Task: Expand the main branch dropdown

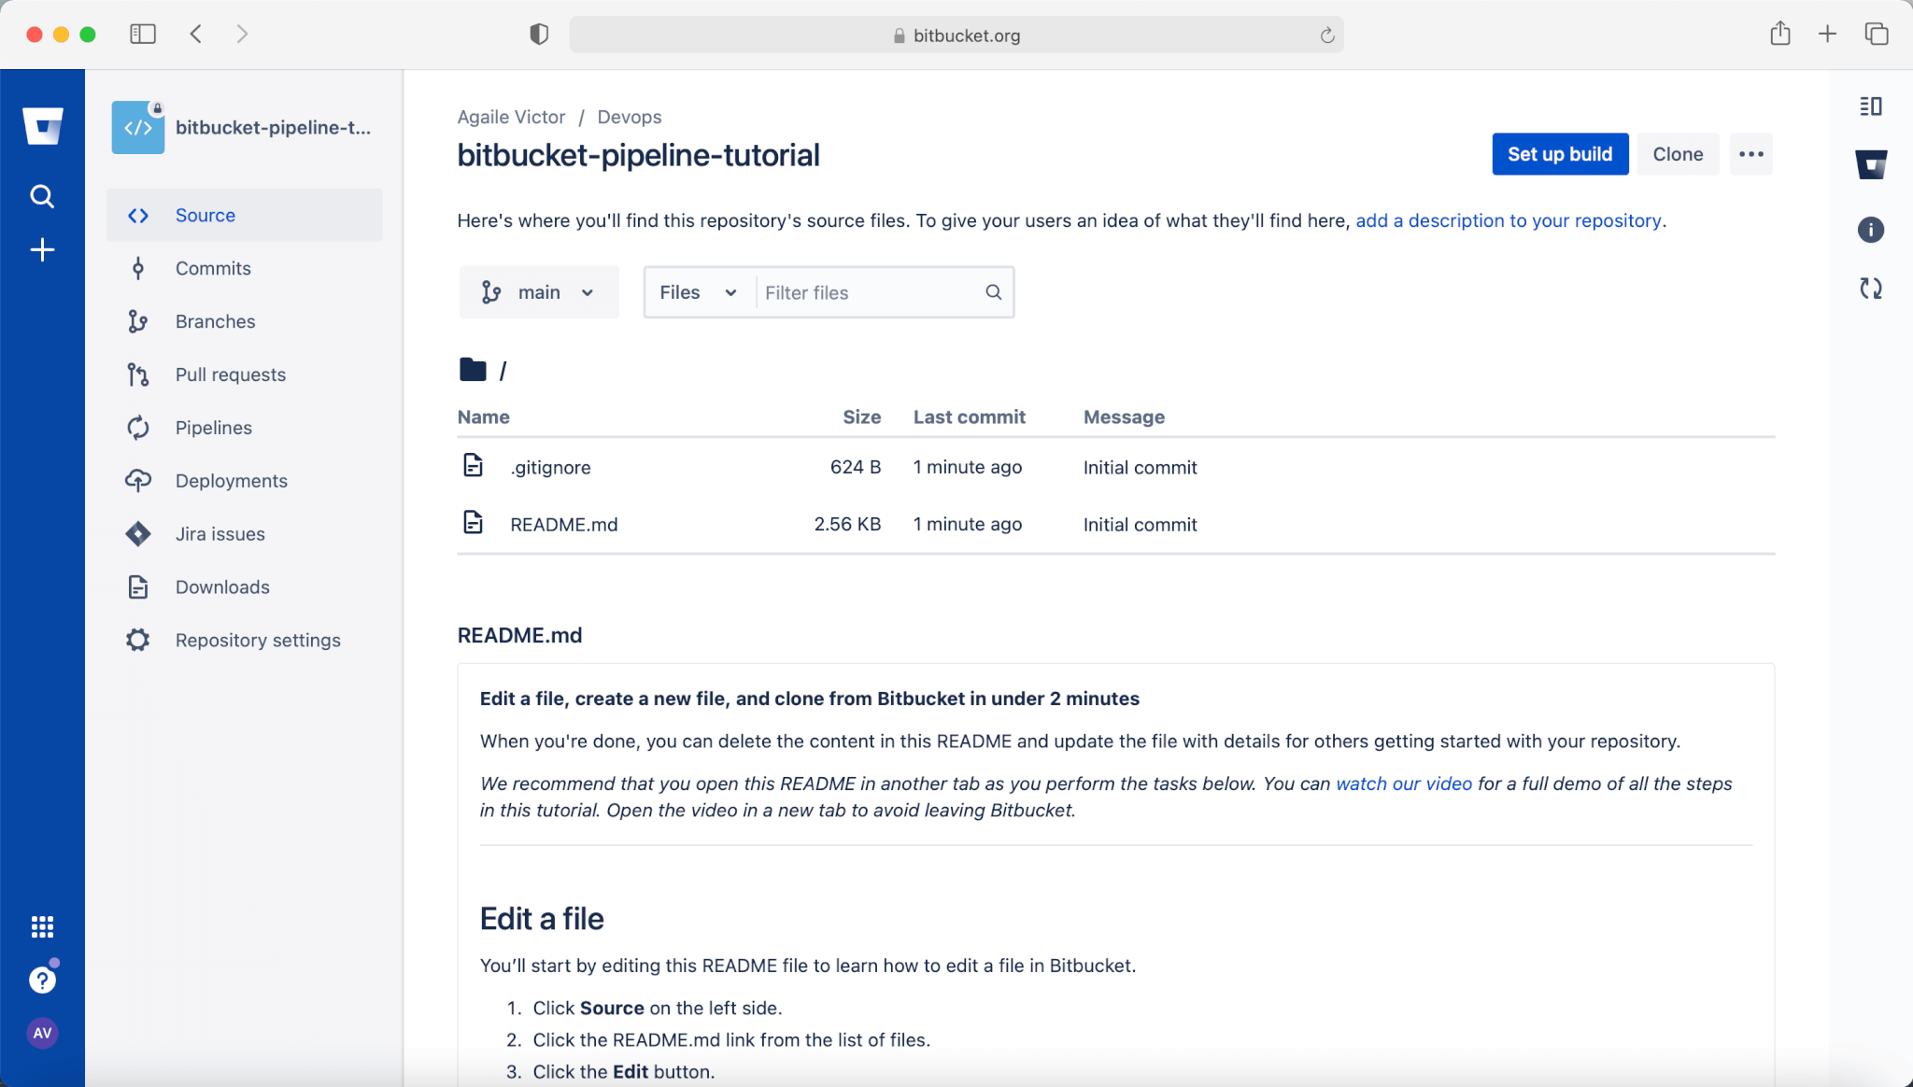Action: click(x=539, y=292)
